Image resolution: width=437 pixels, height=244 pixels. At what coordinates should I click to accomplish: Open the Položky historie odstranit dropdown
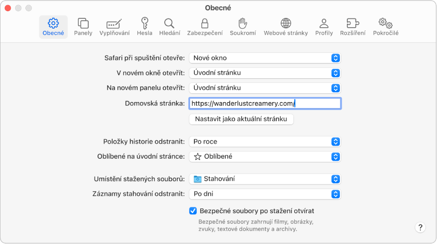point(265,141)
